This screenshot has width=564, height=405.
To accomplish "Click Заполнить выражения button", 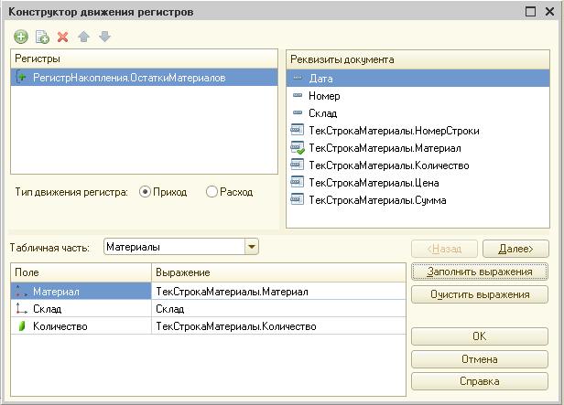I will [x=480, y=272].
